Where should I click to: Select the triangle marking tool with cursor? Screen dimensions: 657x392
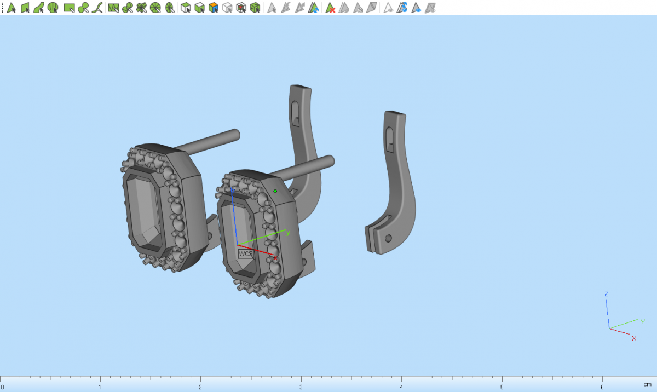coord(10,8)
